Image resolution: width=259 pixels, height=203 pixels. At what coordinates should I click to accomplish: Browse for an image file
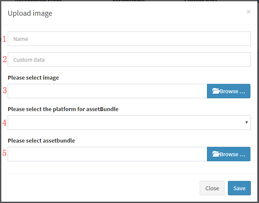[x=229, y=91]
